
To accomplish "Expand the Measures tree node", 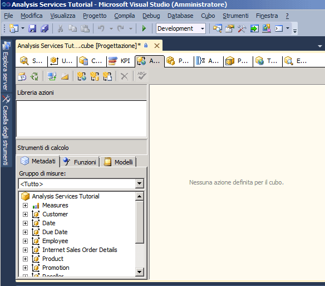I will click(25, 205).
